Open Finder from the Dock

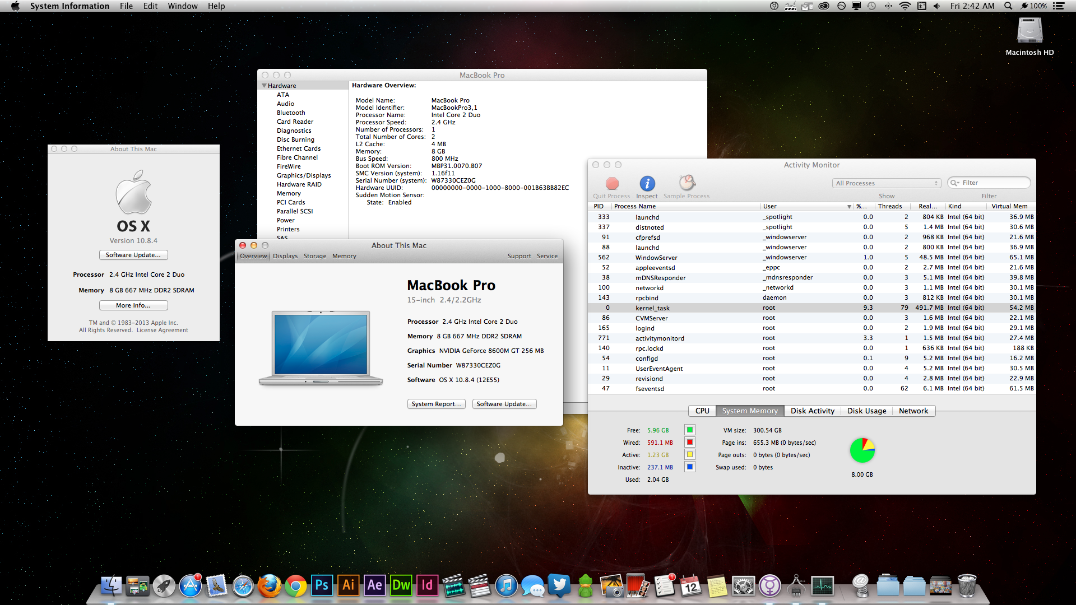(x=112, y=586)
